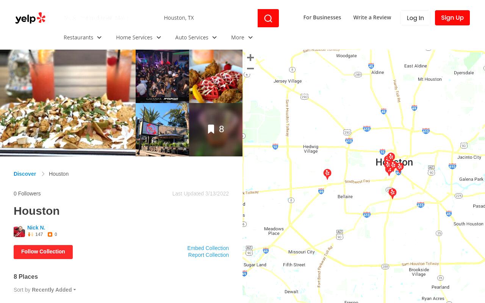
Task: Go to the Discover breadcrumb link
Action: click(x=25, y=174)
